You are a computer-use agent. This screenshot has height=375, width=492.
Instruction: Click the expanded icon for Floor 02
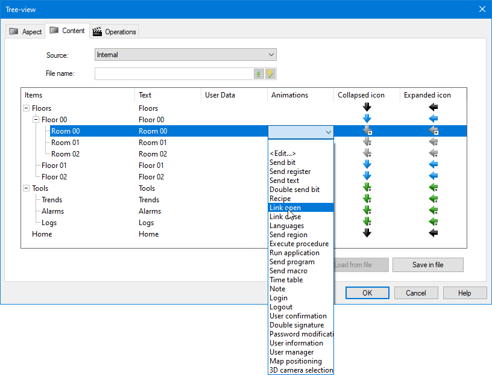click(433, 176)
